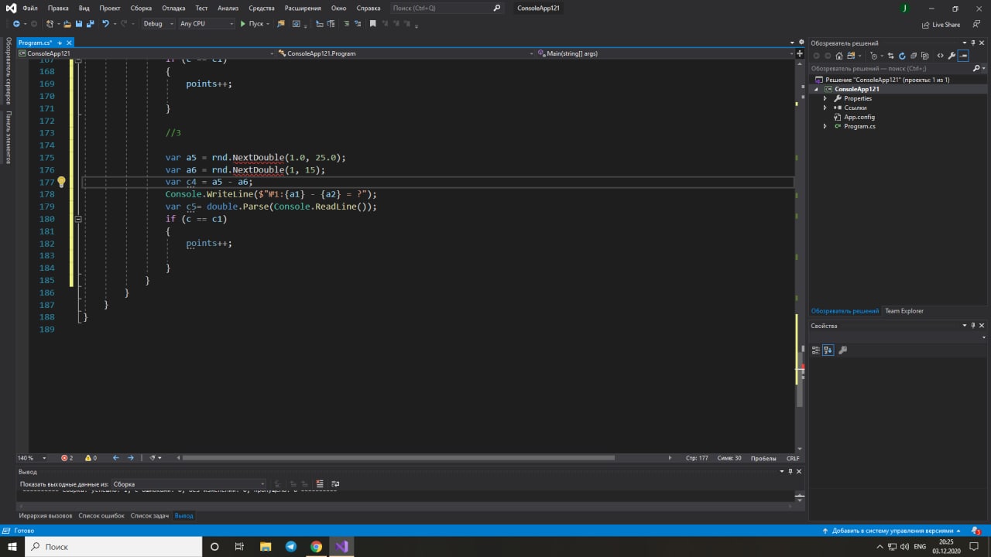Open the Any CPU platform dropdown

point(206,24)
